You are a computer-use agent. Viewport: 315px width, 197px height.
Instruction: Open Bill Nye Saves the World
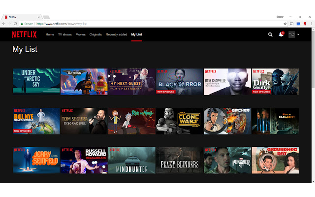click(36, 121)
